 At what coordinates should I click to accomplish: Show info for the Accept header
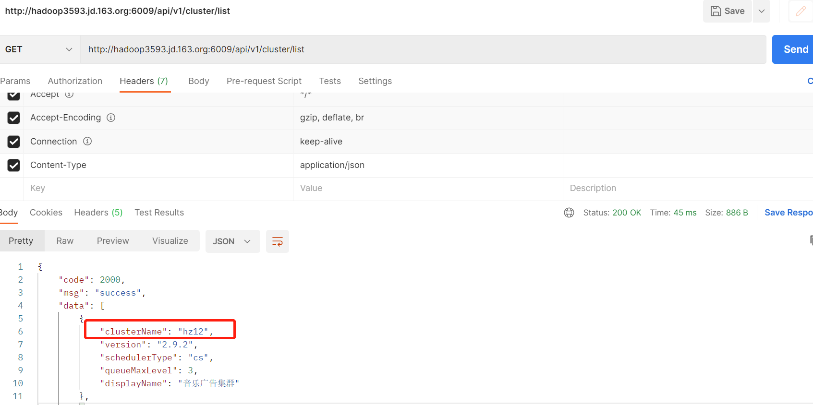click(x=69, y=95)
